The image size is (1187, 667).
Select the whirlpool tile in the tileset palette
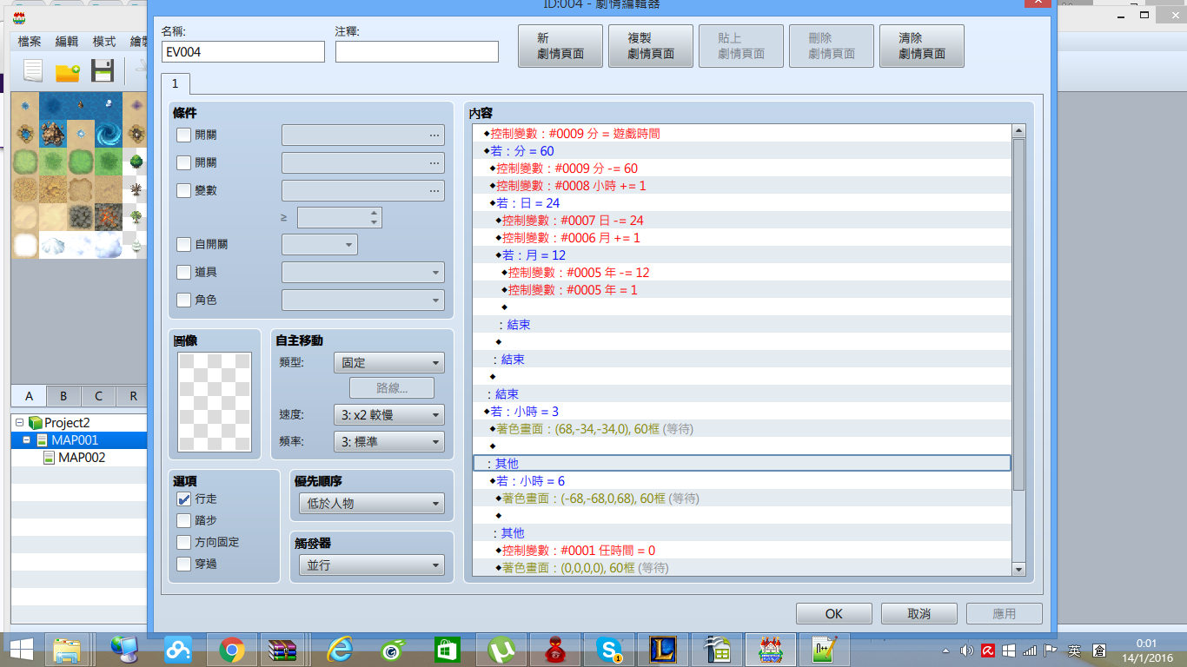click(109, 134)
